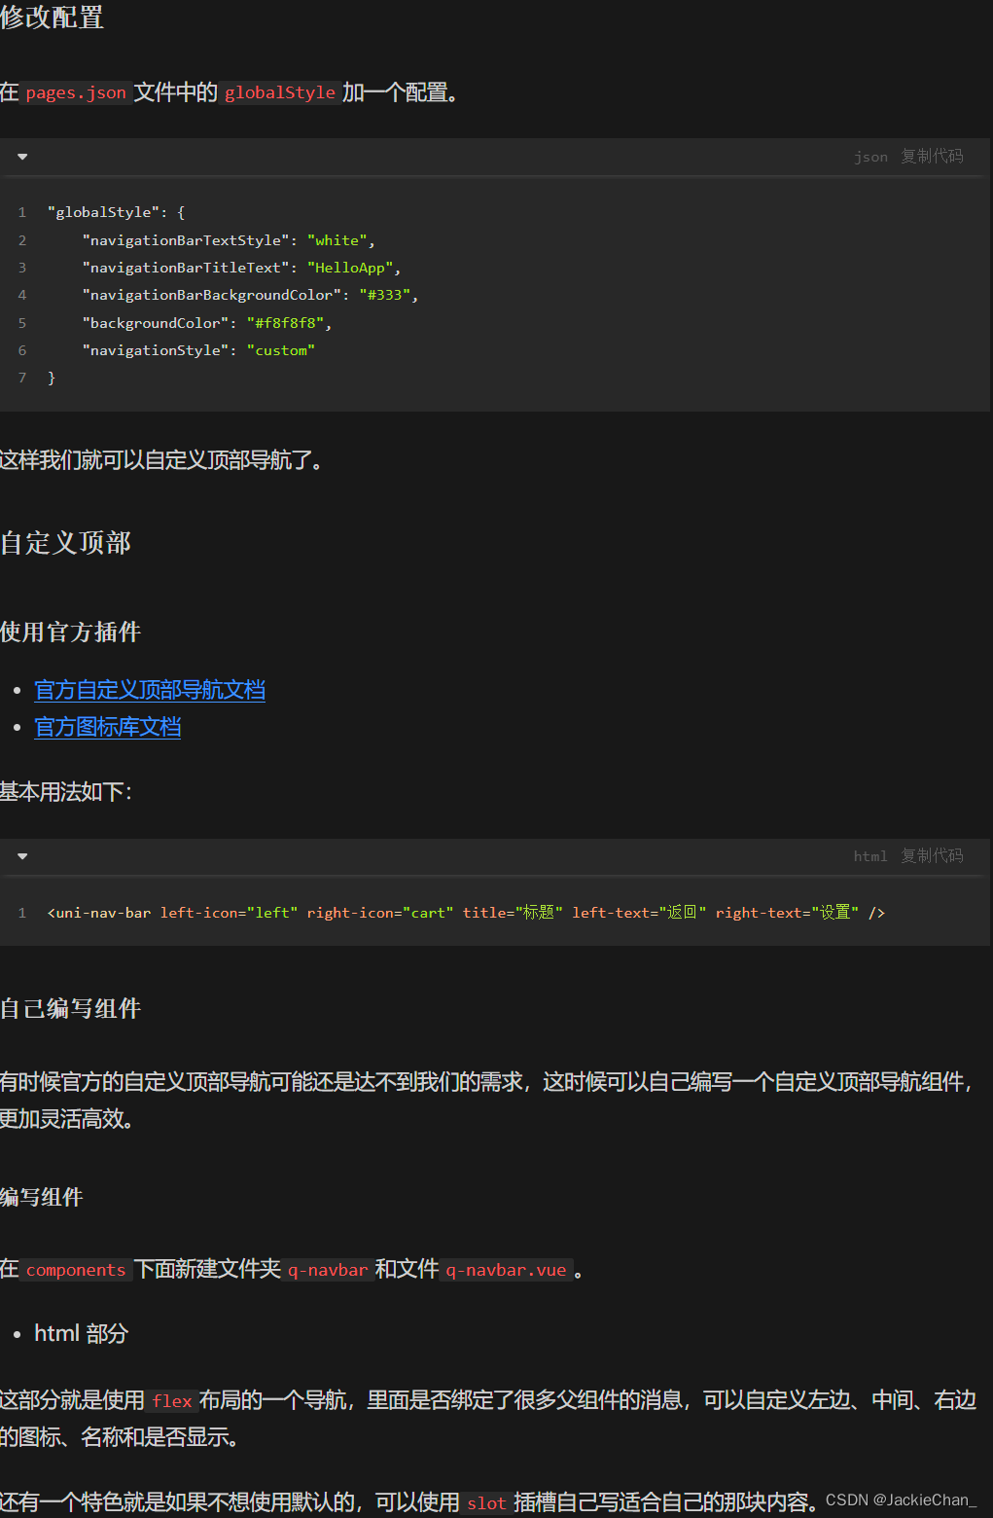Open the 官方自定义顶部导航文档 link
Screen dimensions: 993x1518
(x=150, y=689)
